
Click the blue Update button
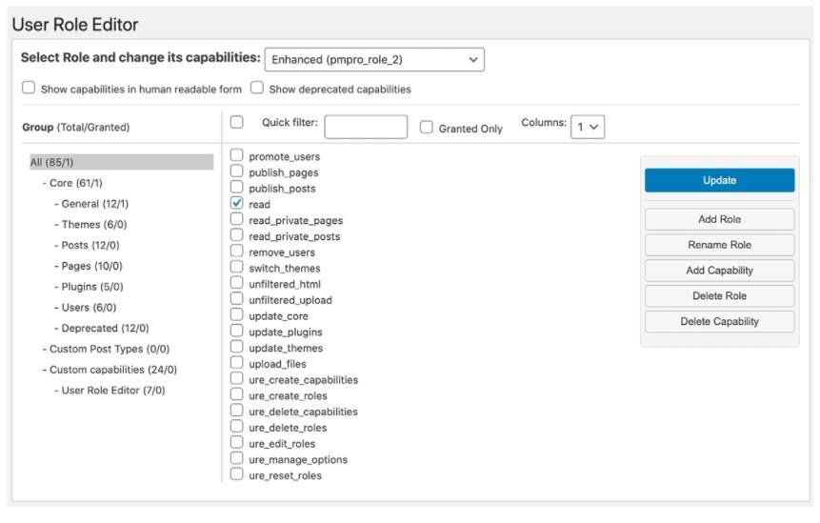tap(720, 180)
